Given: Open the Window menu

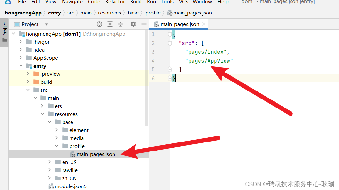Looking at the screenshot, I should click(202, 2).
